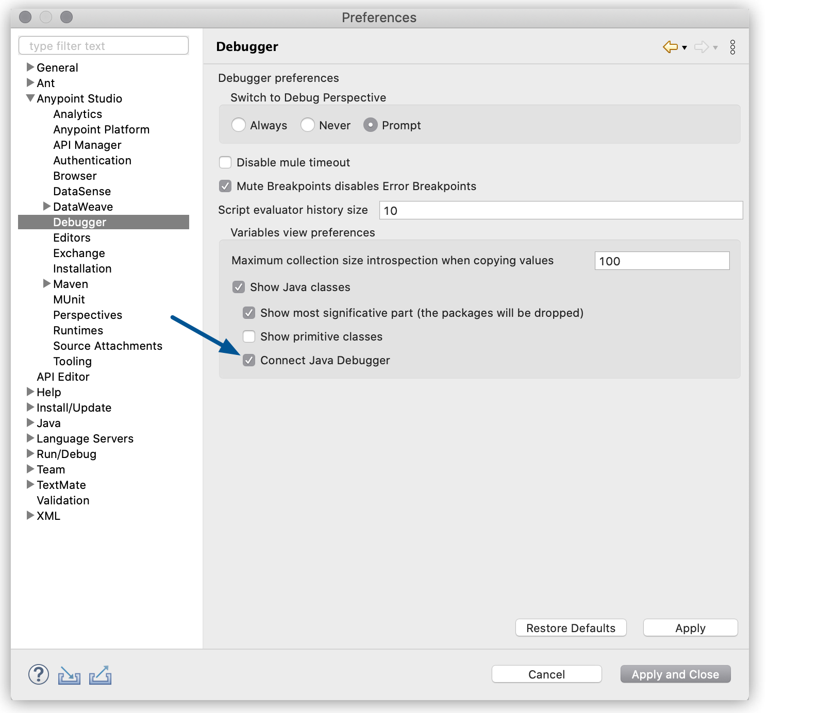Enable Show primitive classes

pos(249,336)
